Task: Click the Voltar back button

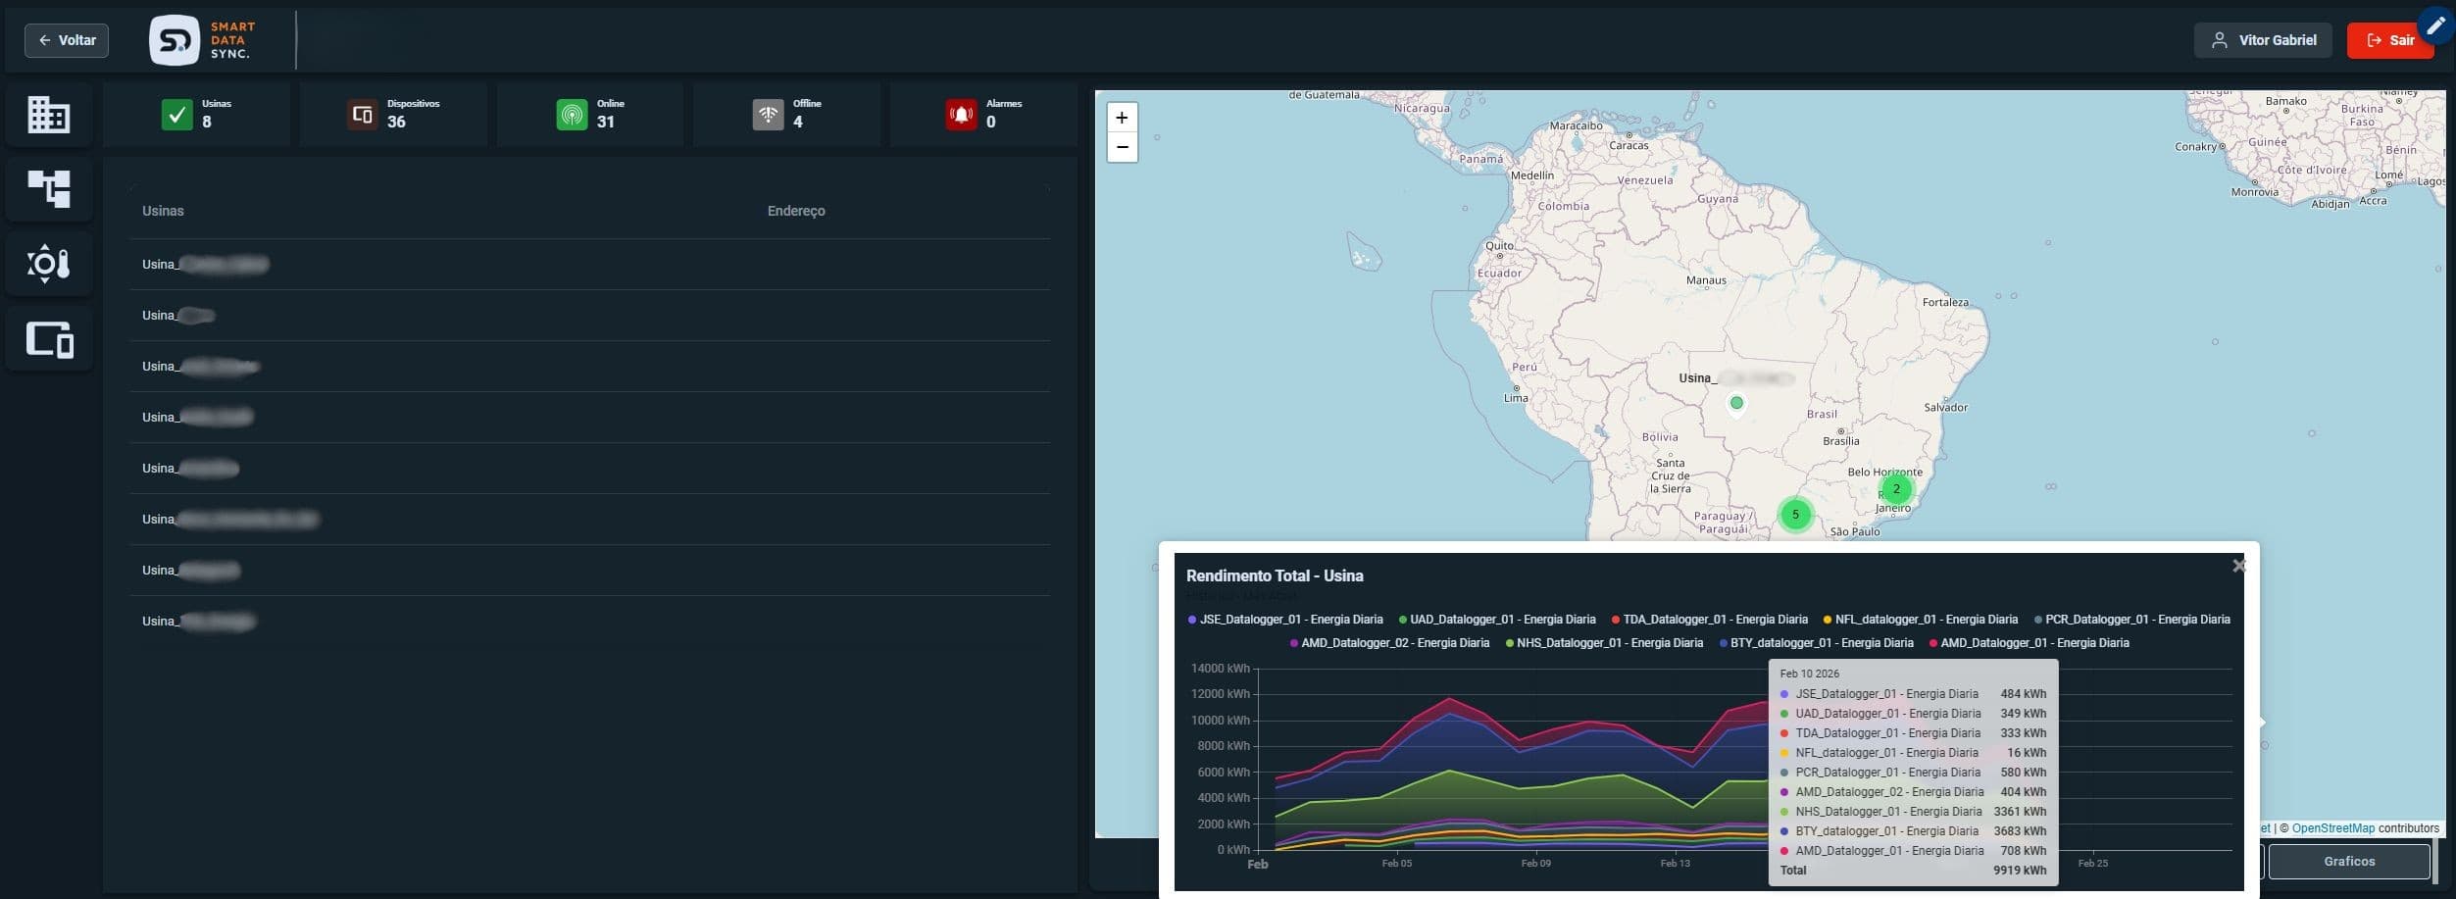Action: (67, 40)
